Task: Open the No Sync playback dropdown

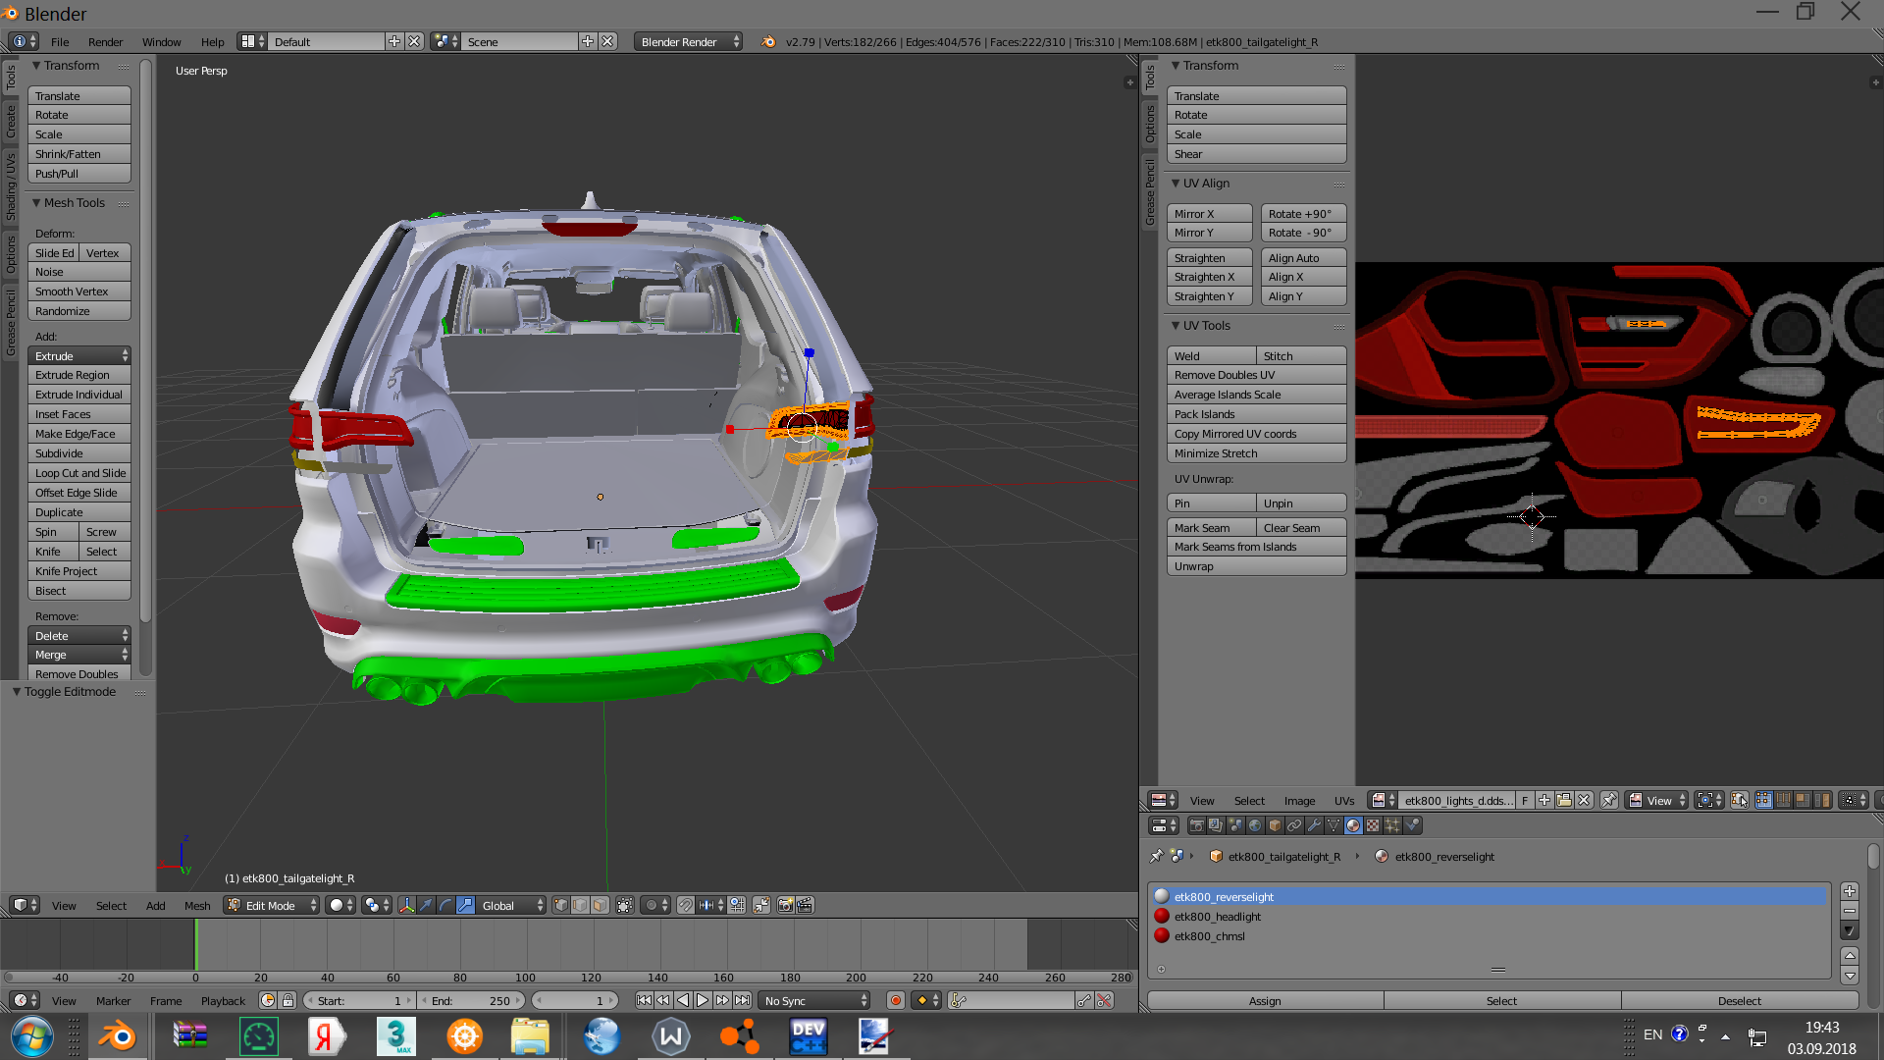Action: 814,1000
